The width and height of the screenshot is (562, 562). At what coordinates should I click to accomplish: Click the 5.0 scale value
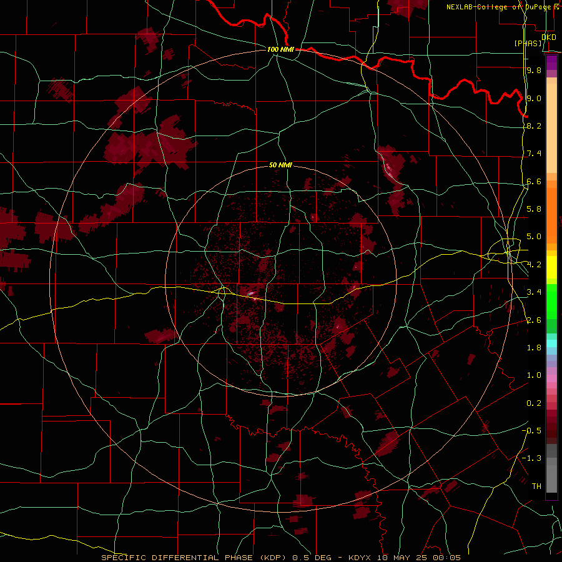click(534, 237)
